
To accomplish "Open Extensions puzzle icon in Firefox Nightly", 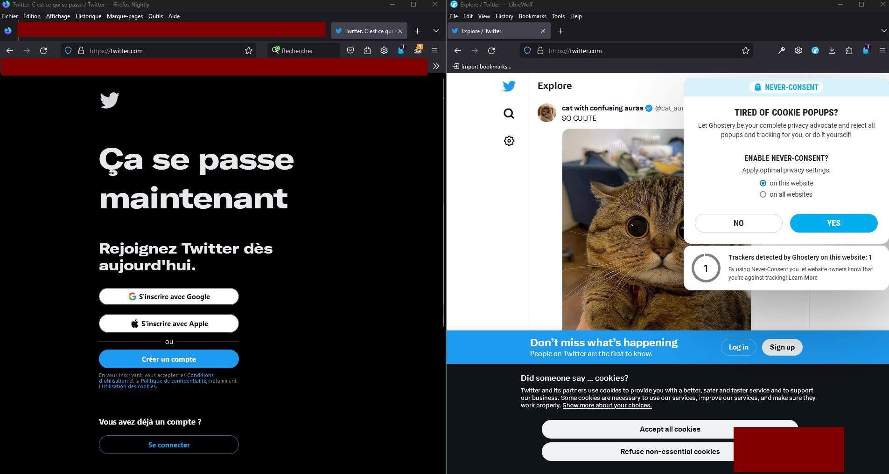I will (x=367, y=51).
